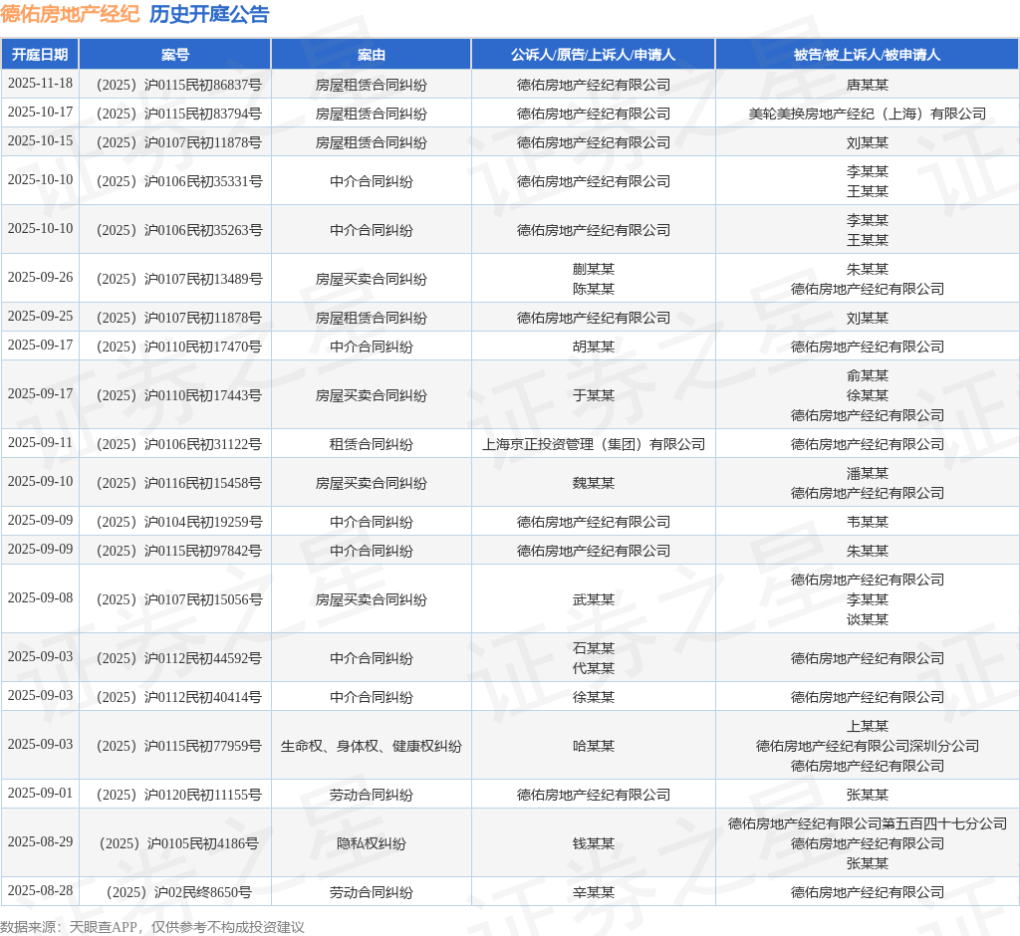Viewport: 1020px width, 936px height.
Task: Click the 案号 column header
Action: coord(175,55)
